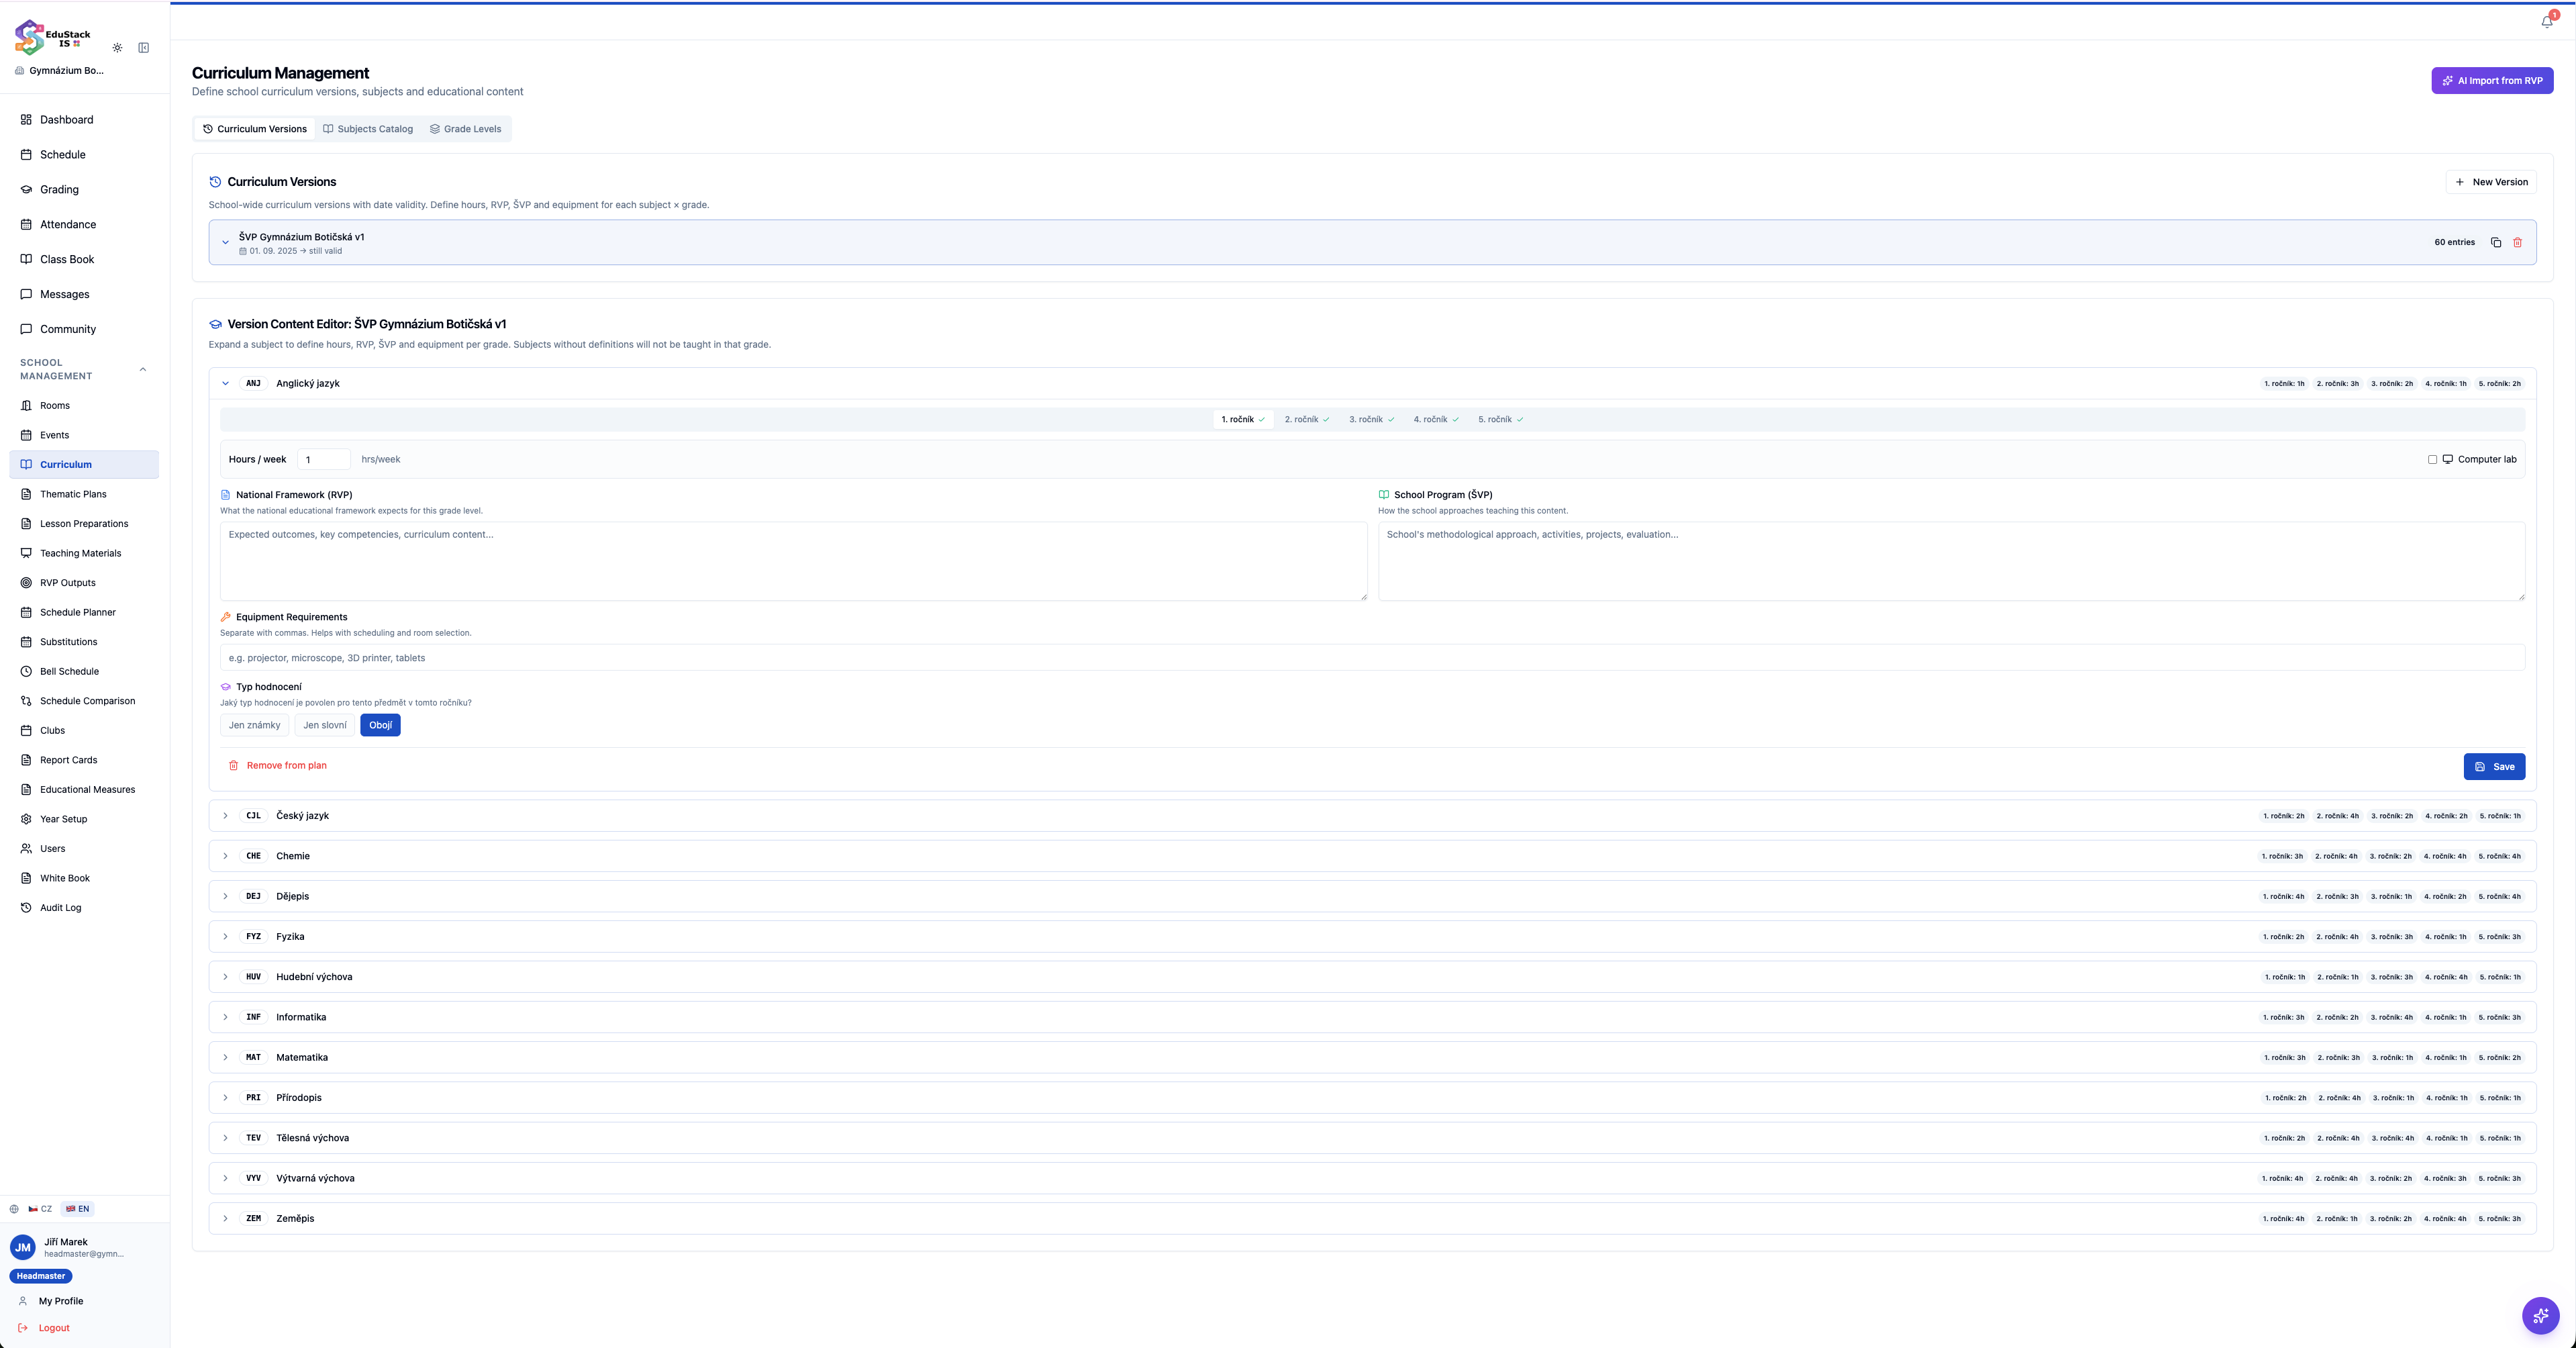Image resolution: width=2576 pixels, height=1348 pixels.
Task: Enable the Computer lab checkbox
Action: [2432, 460]
